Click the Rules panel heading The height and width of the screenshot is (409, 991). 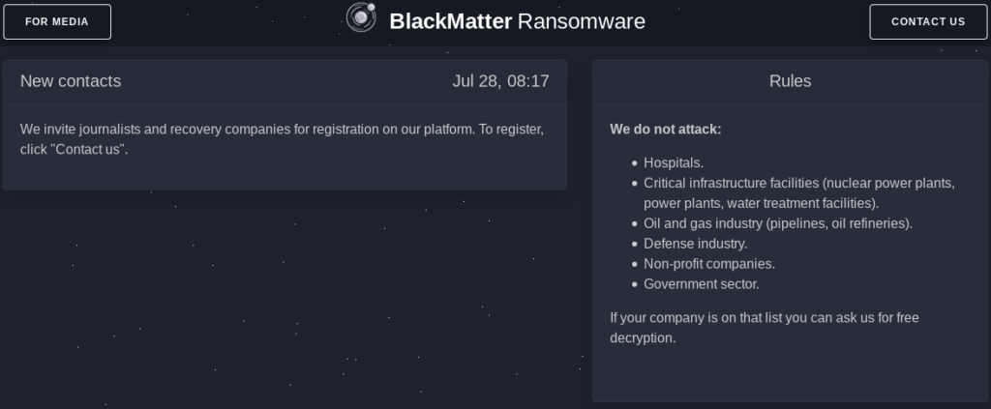pyautogui.click(x=790, y=81)
